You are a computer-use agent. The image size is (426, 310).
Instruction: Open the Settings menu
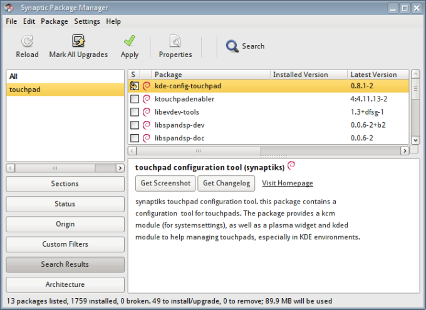87,21
